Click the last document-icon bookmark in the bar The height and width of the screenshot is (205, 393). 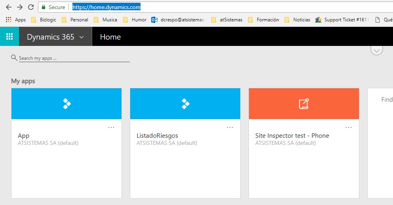[384, 19]
